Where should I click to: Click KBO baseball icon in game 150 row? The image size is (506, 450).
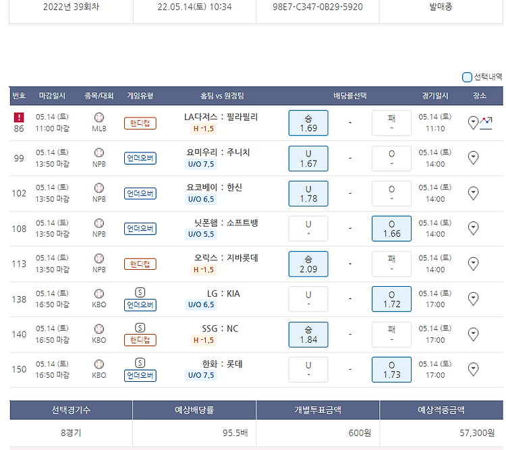[x=99, y=364]
